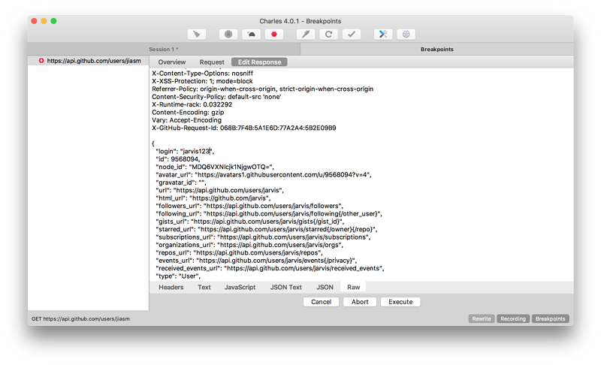
Task: Click the "type": "User" line
Action: [178, 276]
